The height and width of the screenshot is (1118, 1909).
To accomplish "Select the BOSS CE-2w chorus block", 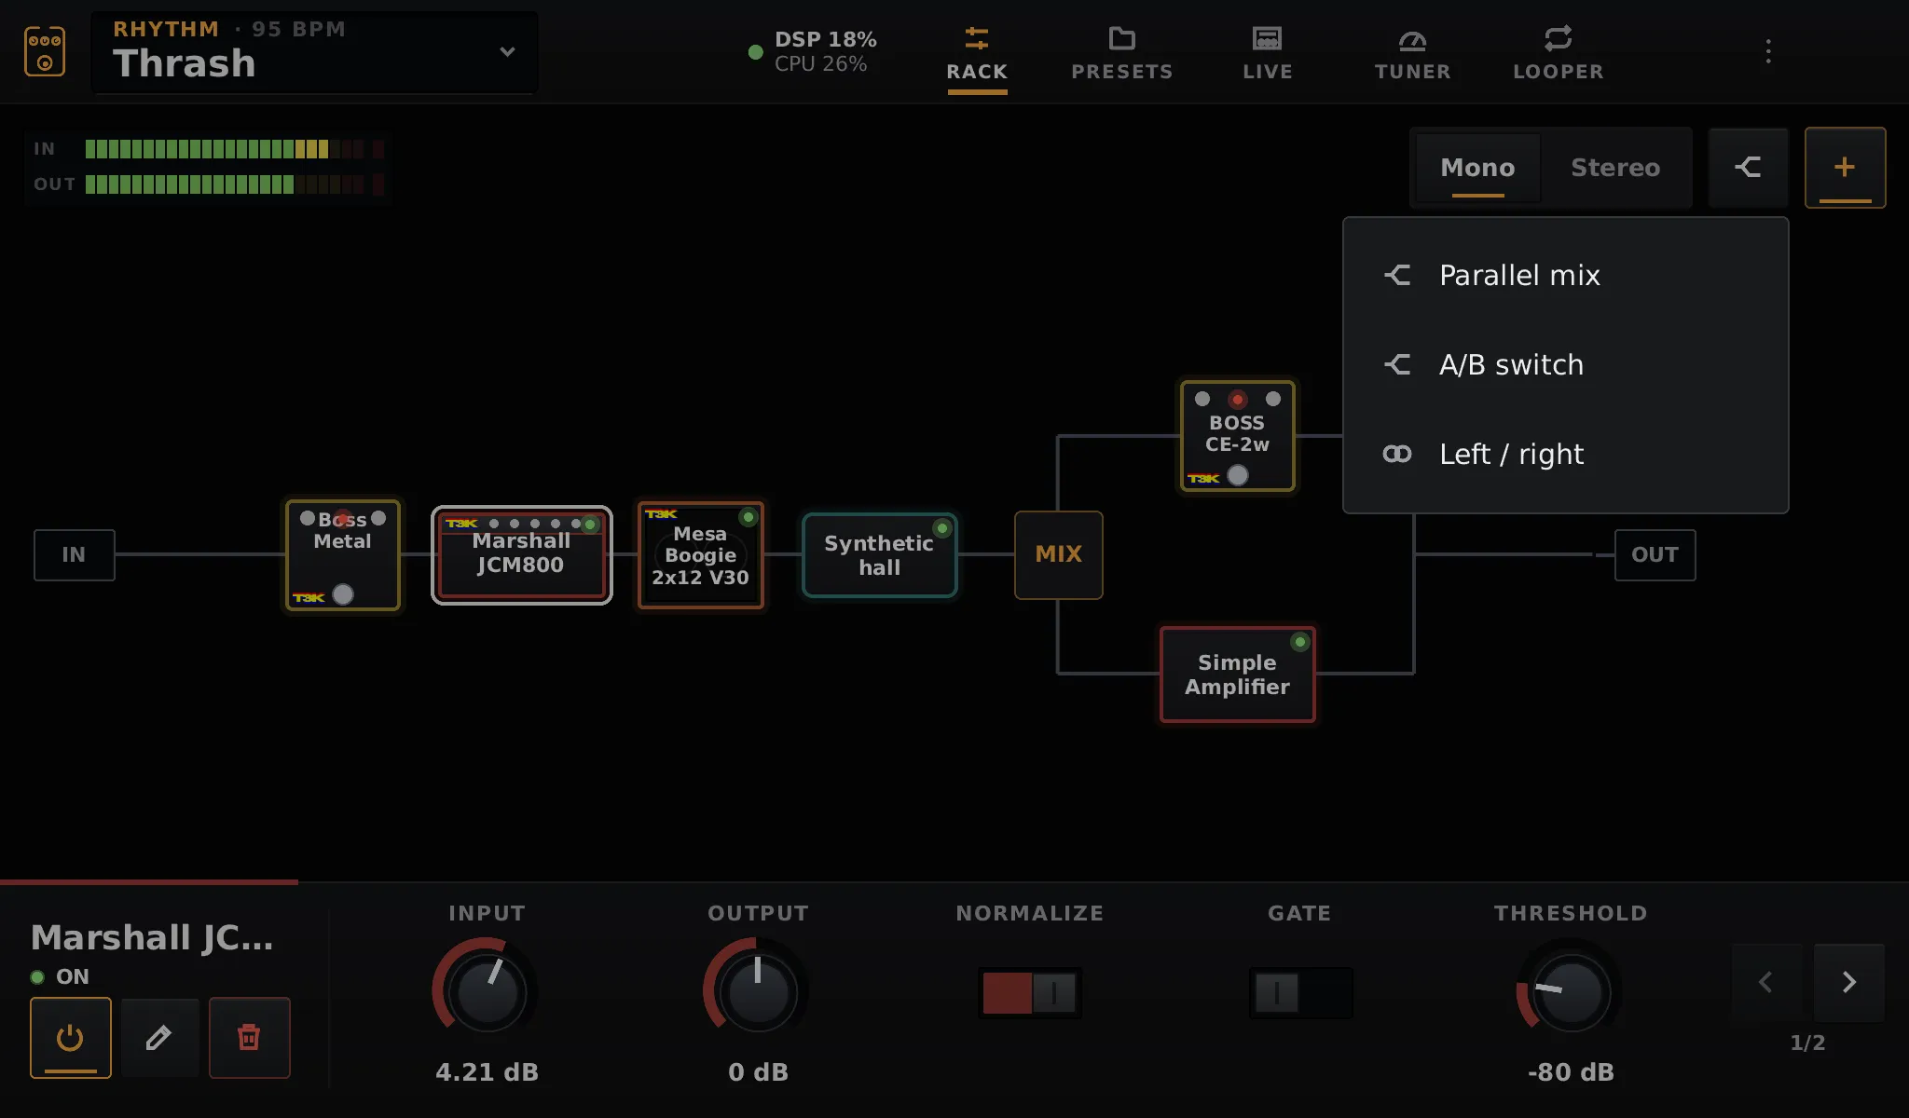I will coord(1237,436).
